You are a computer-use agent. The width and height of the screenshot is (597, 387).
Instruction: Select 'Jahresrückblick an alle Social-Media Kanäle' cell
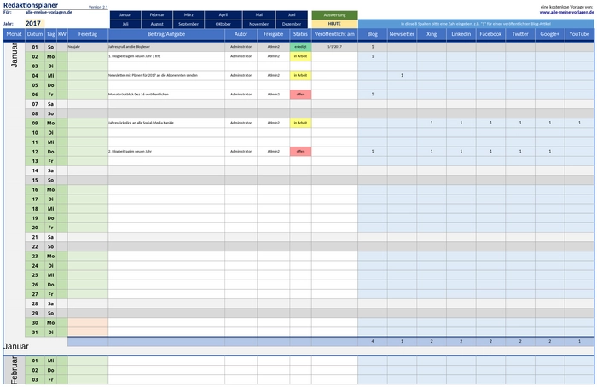point(166,123)
